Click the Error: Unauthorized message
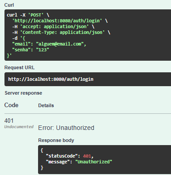This screenshot has height=175, width=171. coord(66,128)
